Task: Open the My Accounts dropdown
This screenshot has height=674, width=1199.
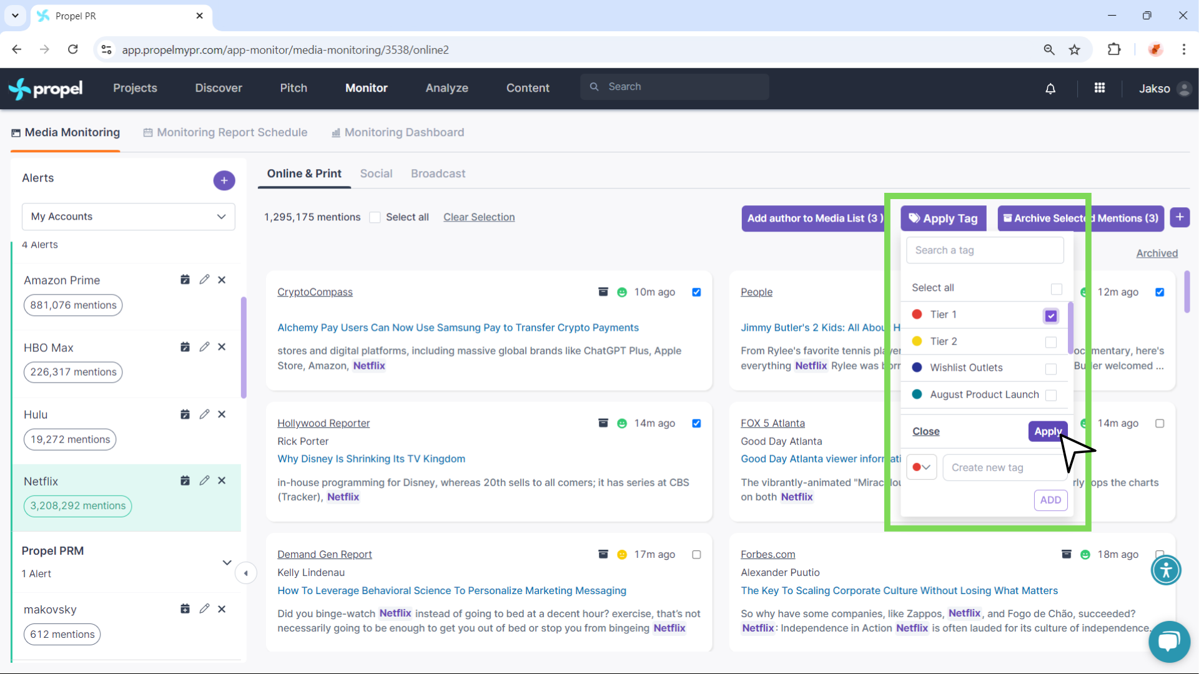Action: [129, 217]
